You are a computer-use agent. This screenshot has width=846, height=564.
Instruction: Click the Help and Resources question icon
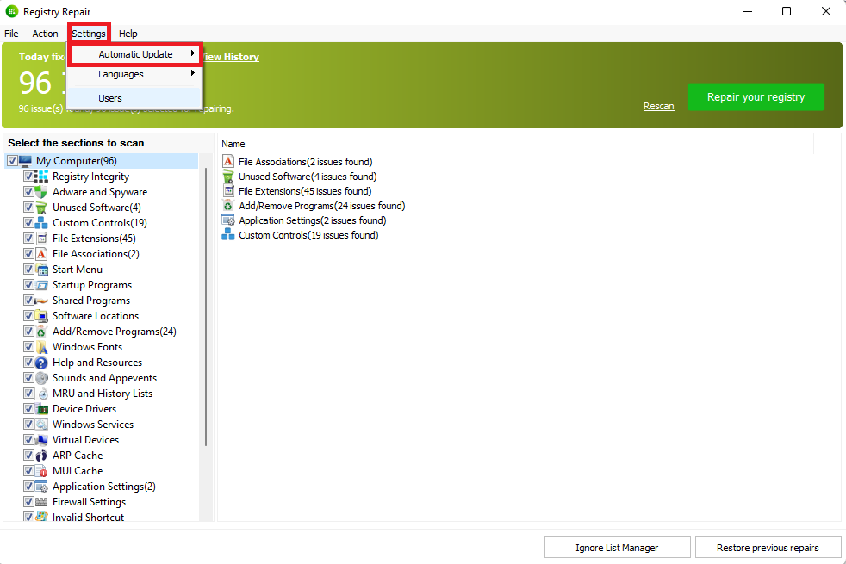coord(42,363)
